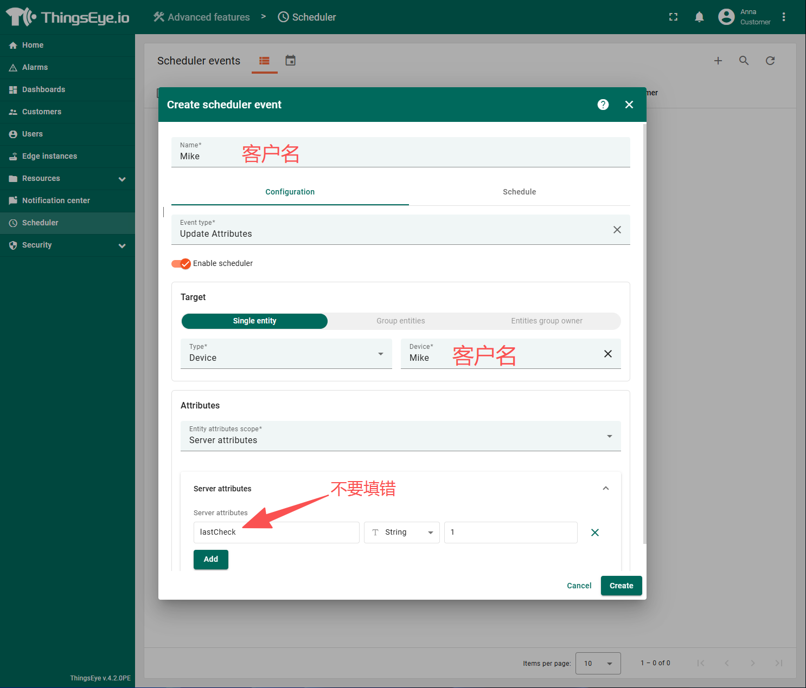The width and height of the screenshot is (806, 688).
Task: Open the notifications bell
Action: (x=699, y=17)
